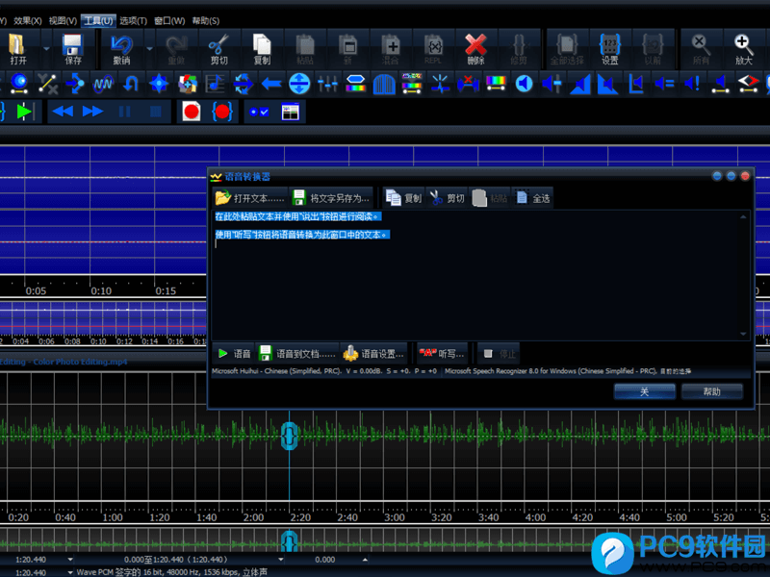The image size is (770, 577).
Task: Start dictation with the 听写 button
Action: click(x=442, y=353)
